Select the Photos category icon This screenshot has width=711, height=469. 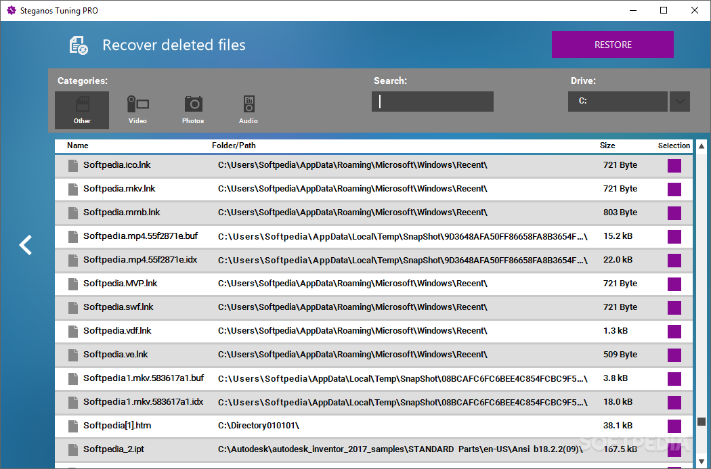pyautogui.click(x=193, y=104)
